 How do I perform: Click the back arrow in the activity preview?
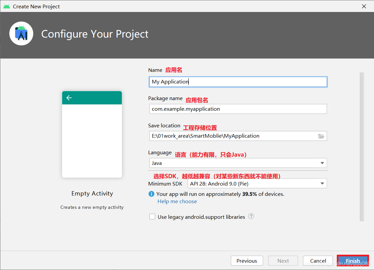coord(69,98)
